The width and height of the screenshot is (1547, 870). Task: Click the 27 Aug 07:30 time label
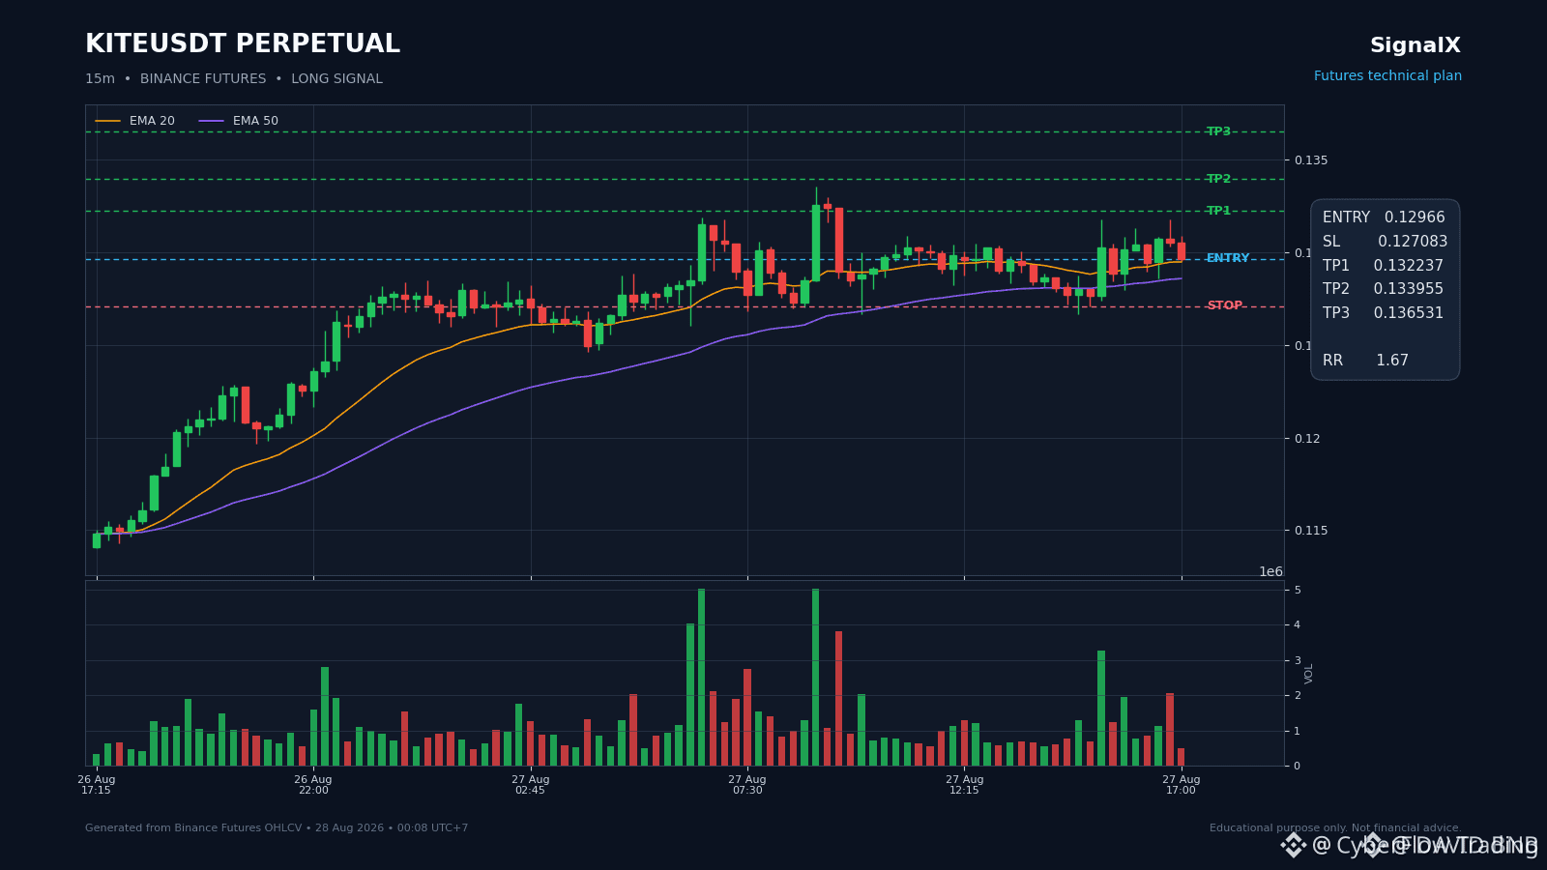[x=747, y=785]
